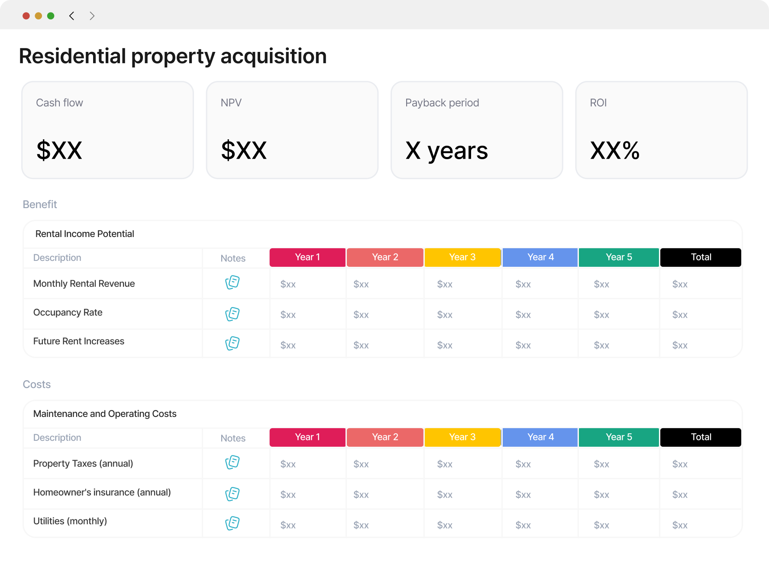Screen dimensions: 769x564
Task: Open notes icon for Monthly Rental Revenue
Action: point(233,282)
